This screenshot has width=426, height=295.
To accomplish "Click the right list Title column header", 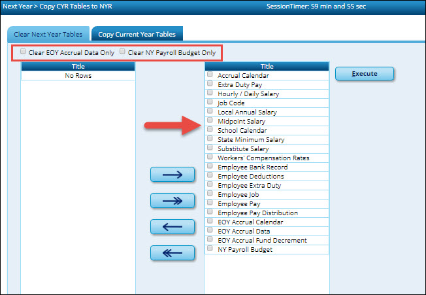I will [x=267, y=66].
